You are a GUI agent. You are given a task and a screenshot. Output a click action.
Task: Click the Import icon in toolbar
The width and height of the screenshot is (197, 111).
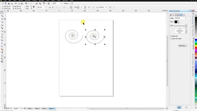[37, 3]
